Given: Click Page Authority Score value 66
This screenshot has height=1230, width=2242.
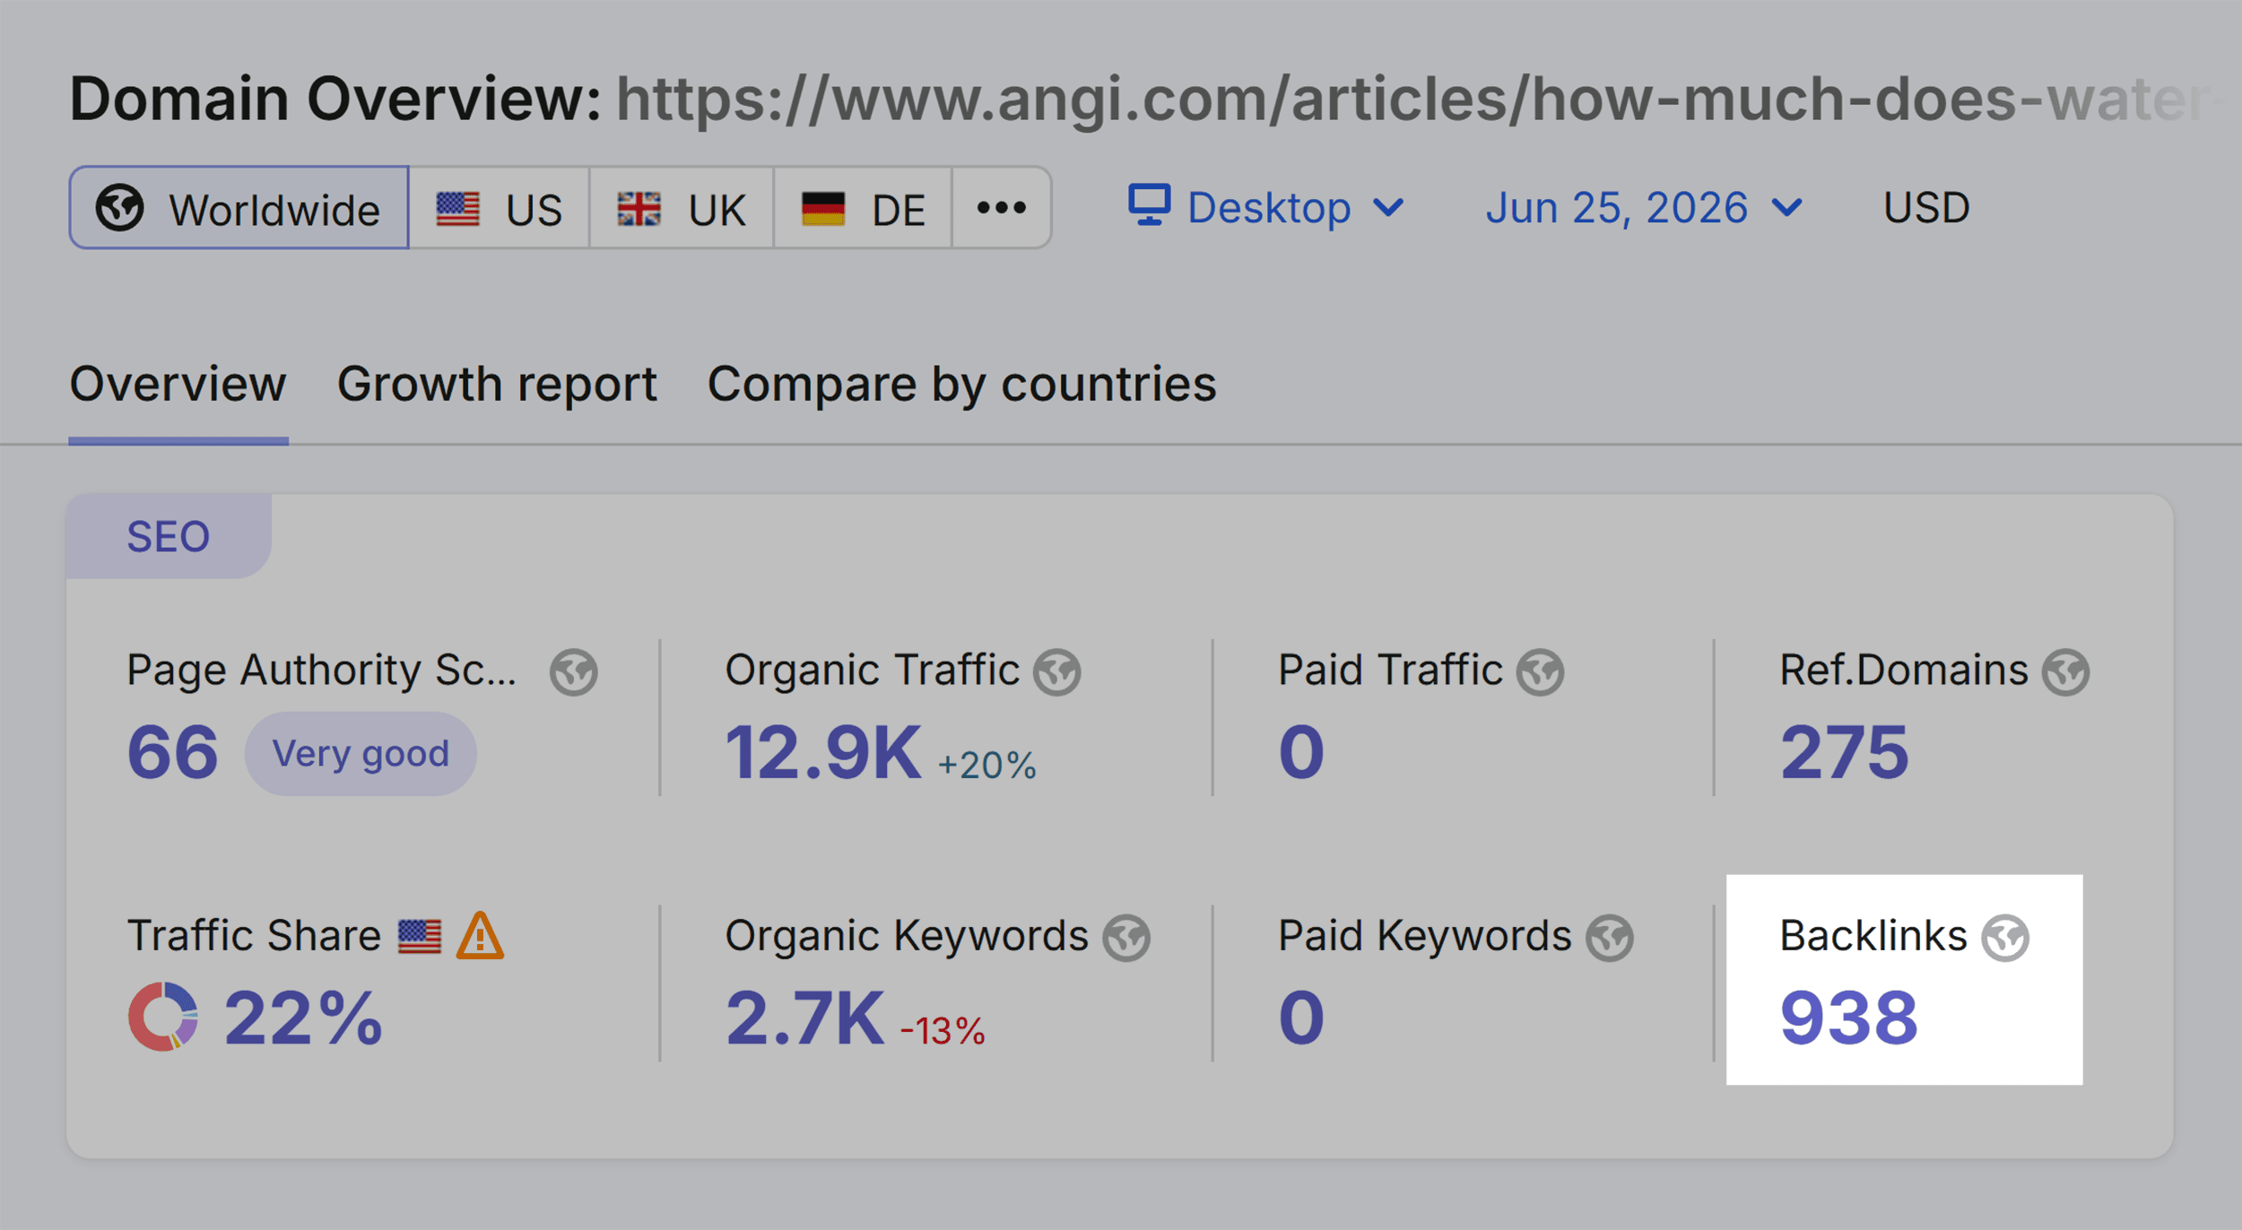Looking at the screenshot, I should 172,752.
